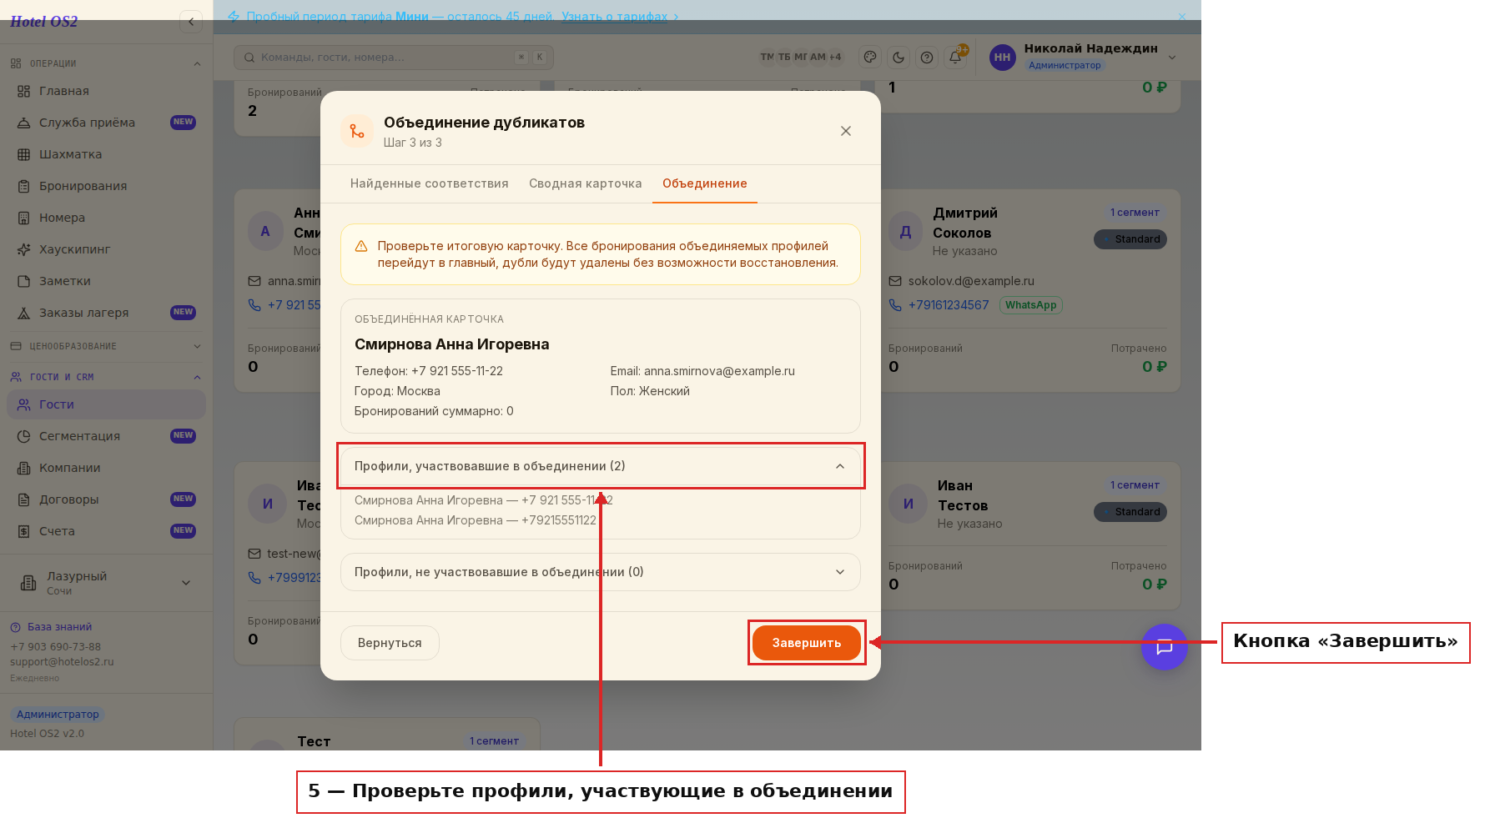Click the Hotel OS2 logo
The image size is (1490, 833).
43,22
